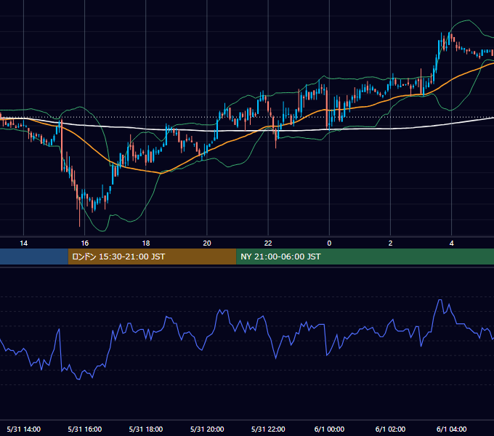The width and height of the screenshot is (494, 436).
Task: Click hour label 20 on price chart axis
Action: pyautogui.click(x=207, y=243)
